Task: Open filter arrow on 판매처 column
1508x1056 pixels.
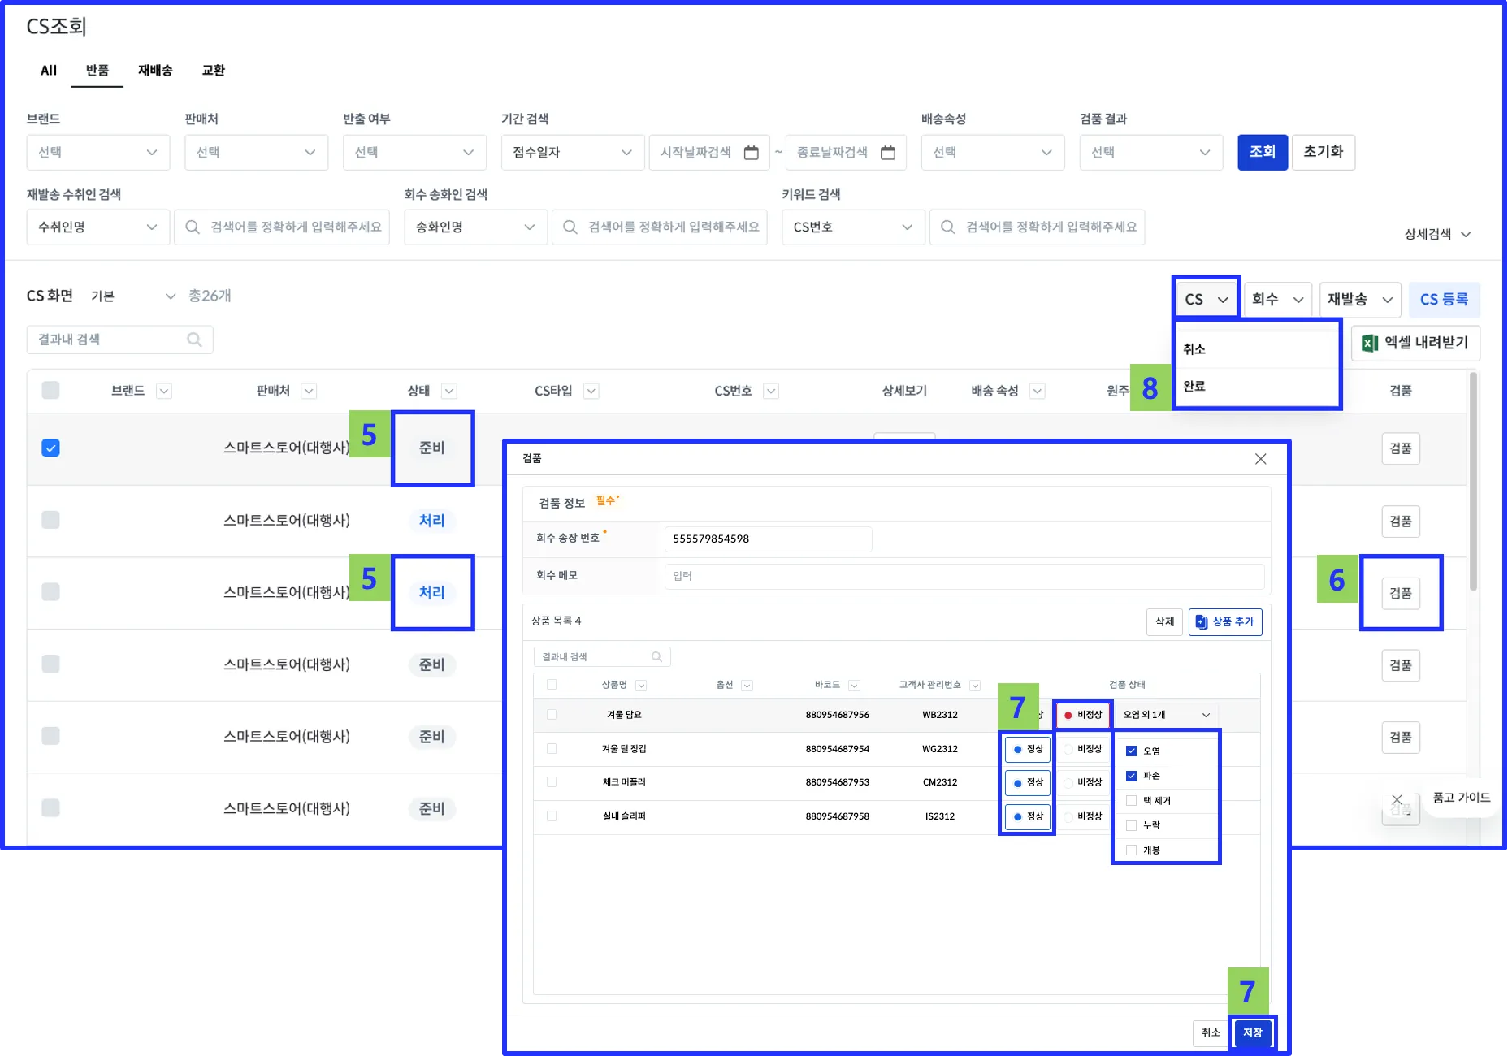Action: tap(309, 392)
